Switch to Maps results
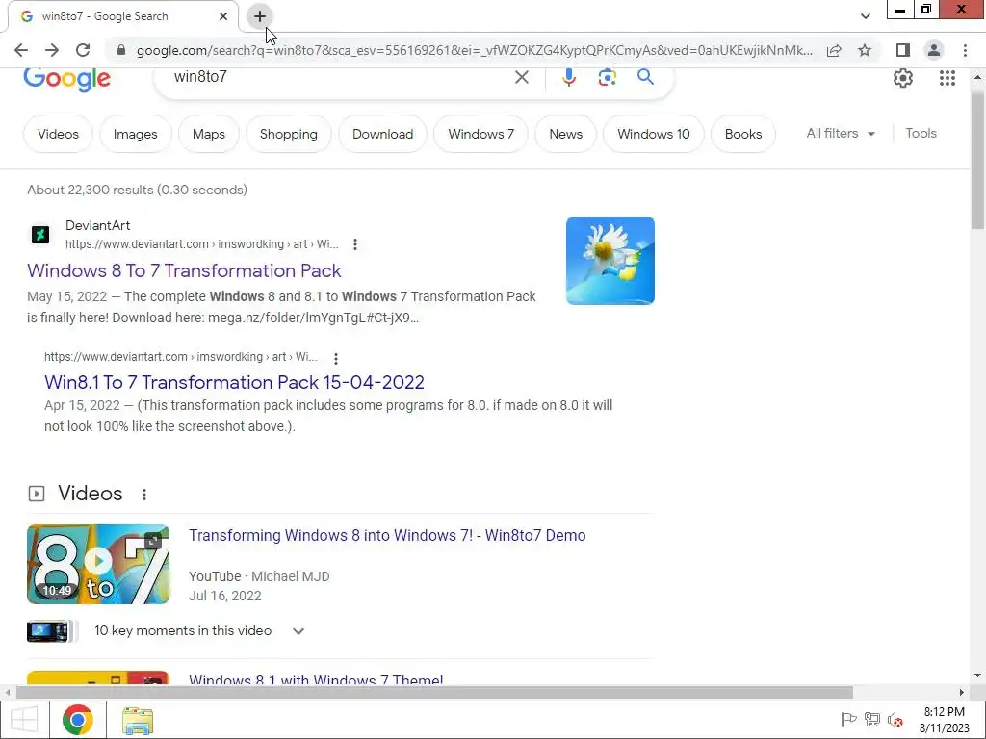The height and width of the screenshot is (739, 986). (x=209, y=134)
